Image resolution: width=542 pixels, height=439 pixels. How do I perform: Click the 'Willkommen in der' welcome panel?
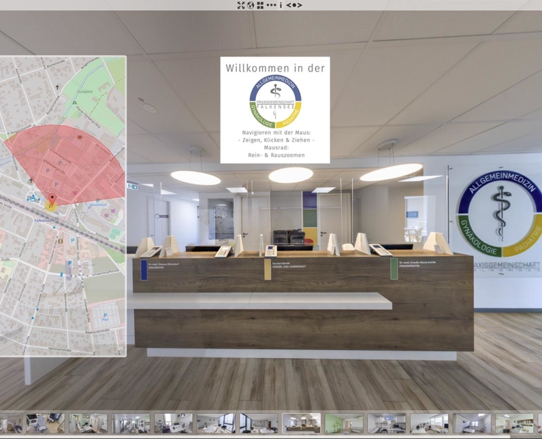[x=275, y=110]
